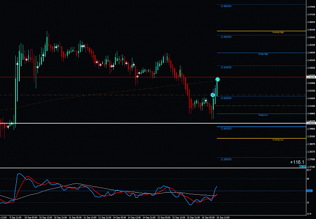This screenshot has width=316, height=219.
Task: Select the Daily Low level label
Action: [263, 115]
